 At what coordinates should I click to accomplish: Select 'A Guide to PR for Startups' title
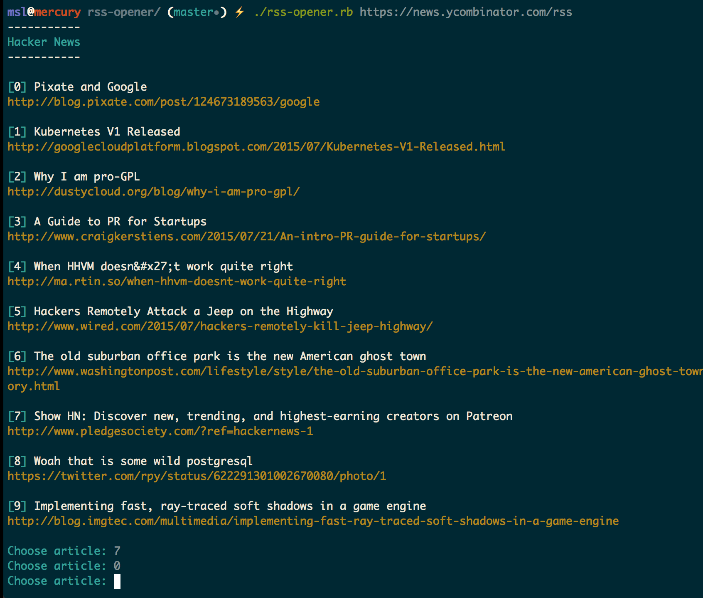[x=120, y=222]
